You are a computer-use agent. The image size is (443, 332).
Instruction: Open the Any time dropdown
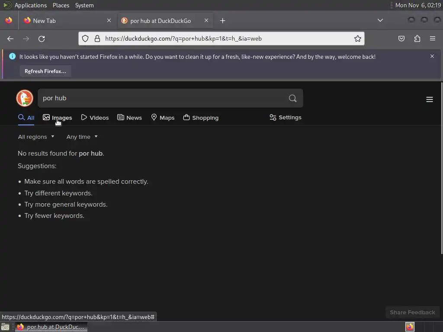pos(82,137)
